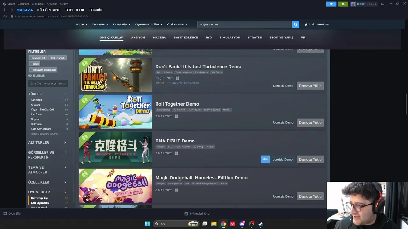
Task: Switch to the MACERA tab
Action: tap(159, 38)
